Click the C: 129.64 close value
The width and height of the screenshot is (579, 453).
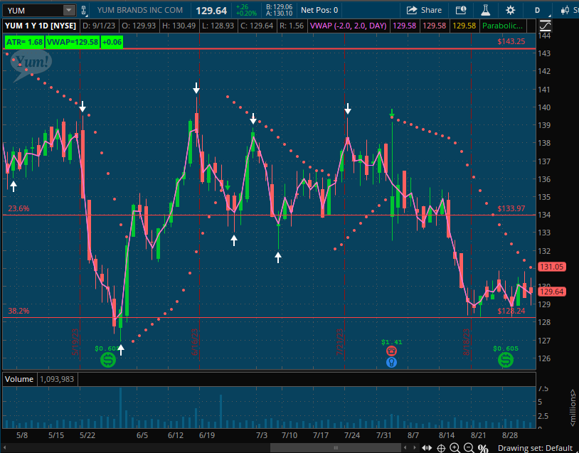point(257,26)
